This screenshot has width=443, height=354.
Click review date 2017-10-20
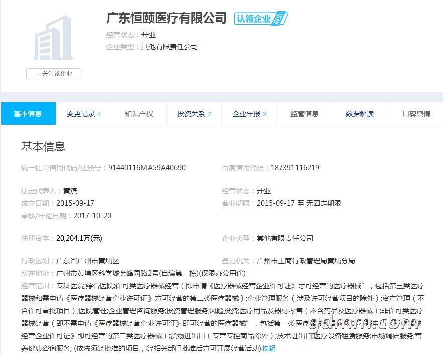92,216
